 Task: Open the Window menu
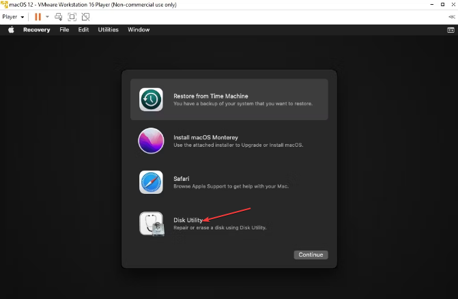point(139,30)
